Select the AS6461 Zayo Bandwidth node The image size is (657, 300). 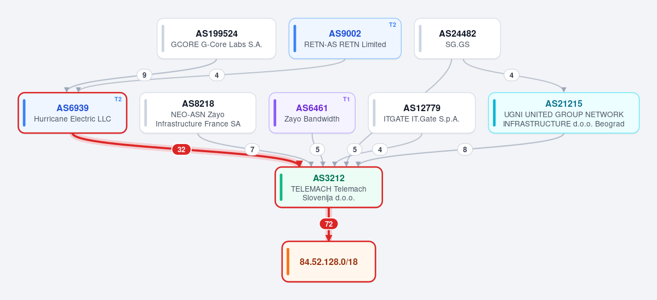312,113
